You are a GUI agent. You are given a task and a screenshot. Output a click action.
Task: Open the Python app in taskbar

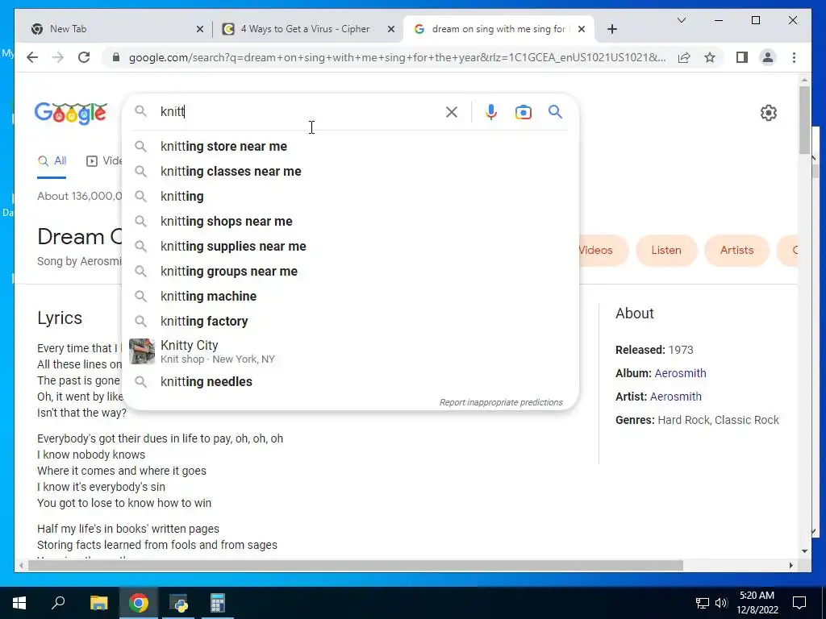pyautogui.click(x=178, y=603)
